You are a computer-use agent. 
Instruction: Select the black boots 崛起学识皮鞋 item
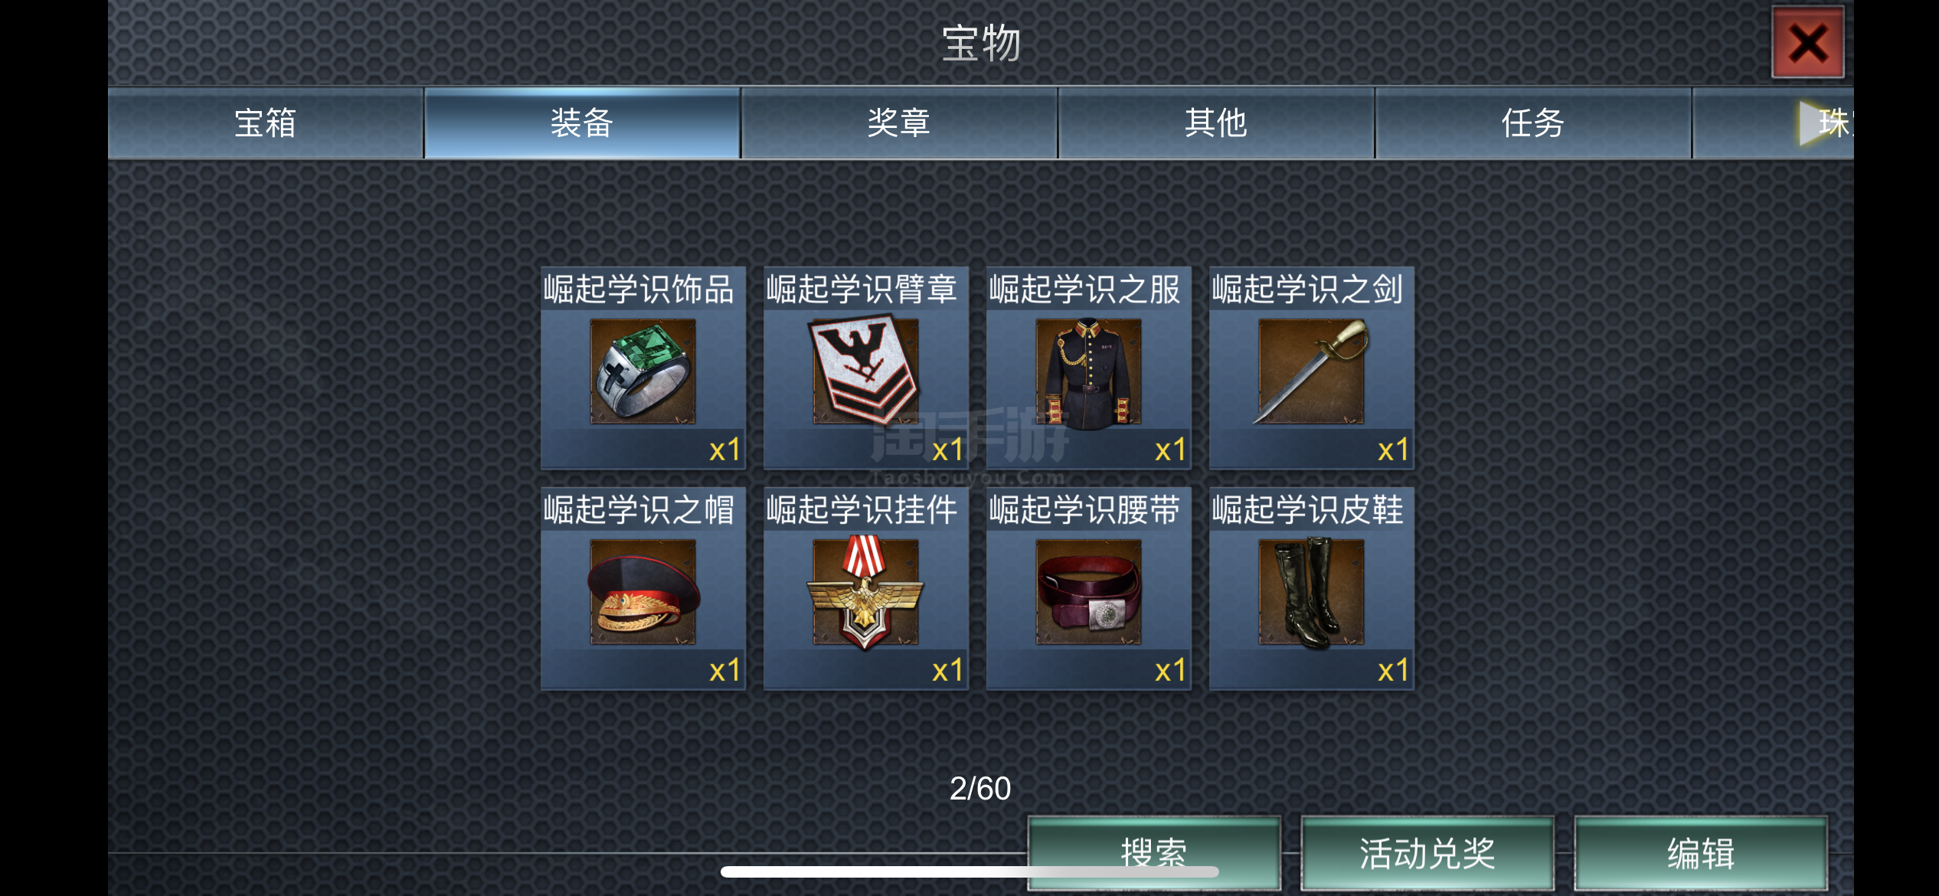1311,588
